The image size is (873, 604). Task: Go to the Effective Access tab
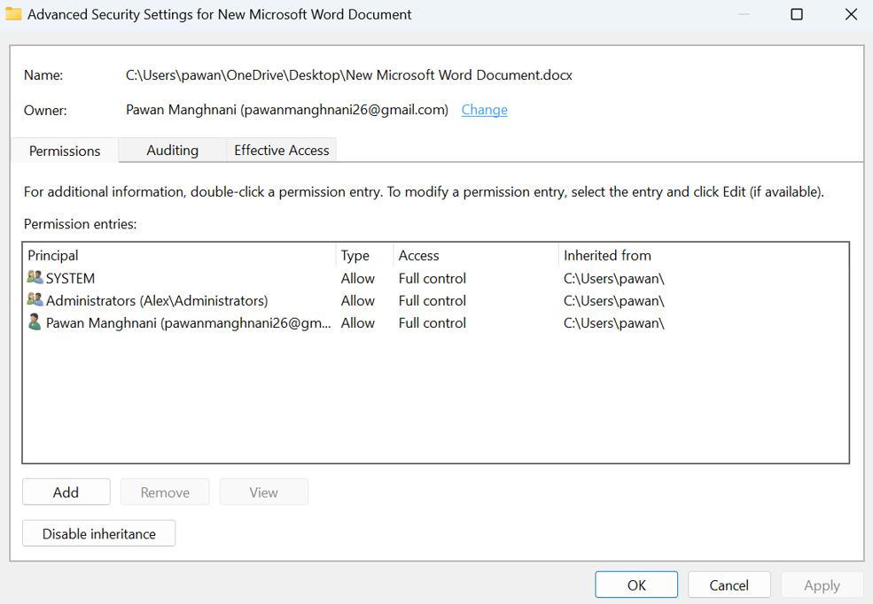point(281,151)
